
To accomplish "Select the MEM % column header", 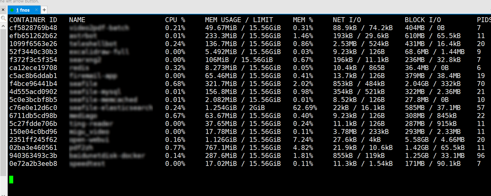I will [x=303, y=20].
